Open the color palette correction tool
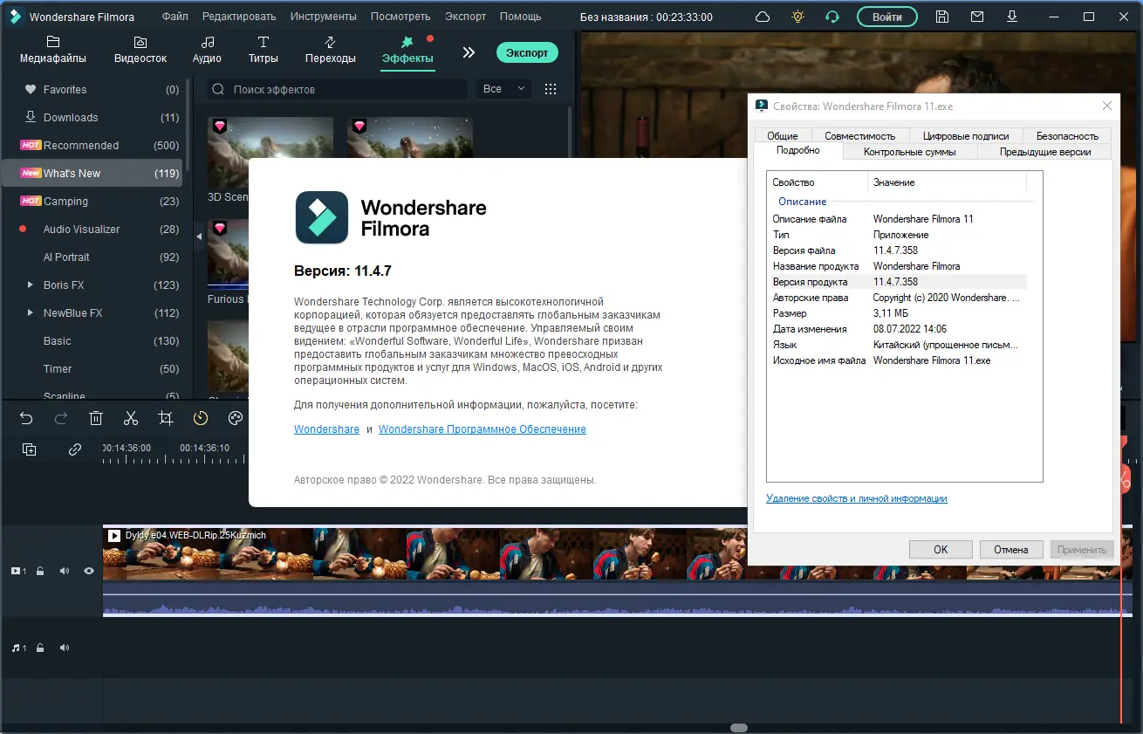1143x734 pixels. [235, 418]
